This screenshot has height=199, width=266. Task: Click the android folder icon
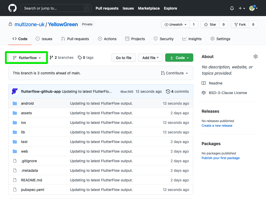pos(15,103)
